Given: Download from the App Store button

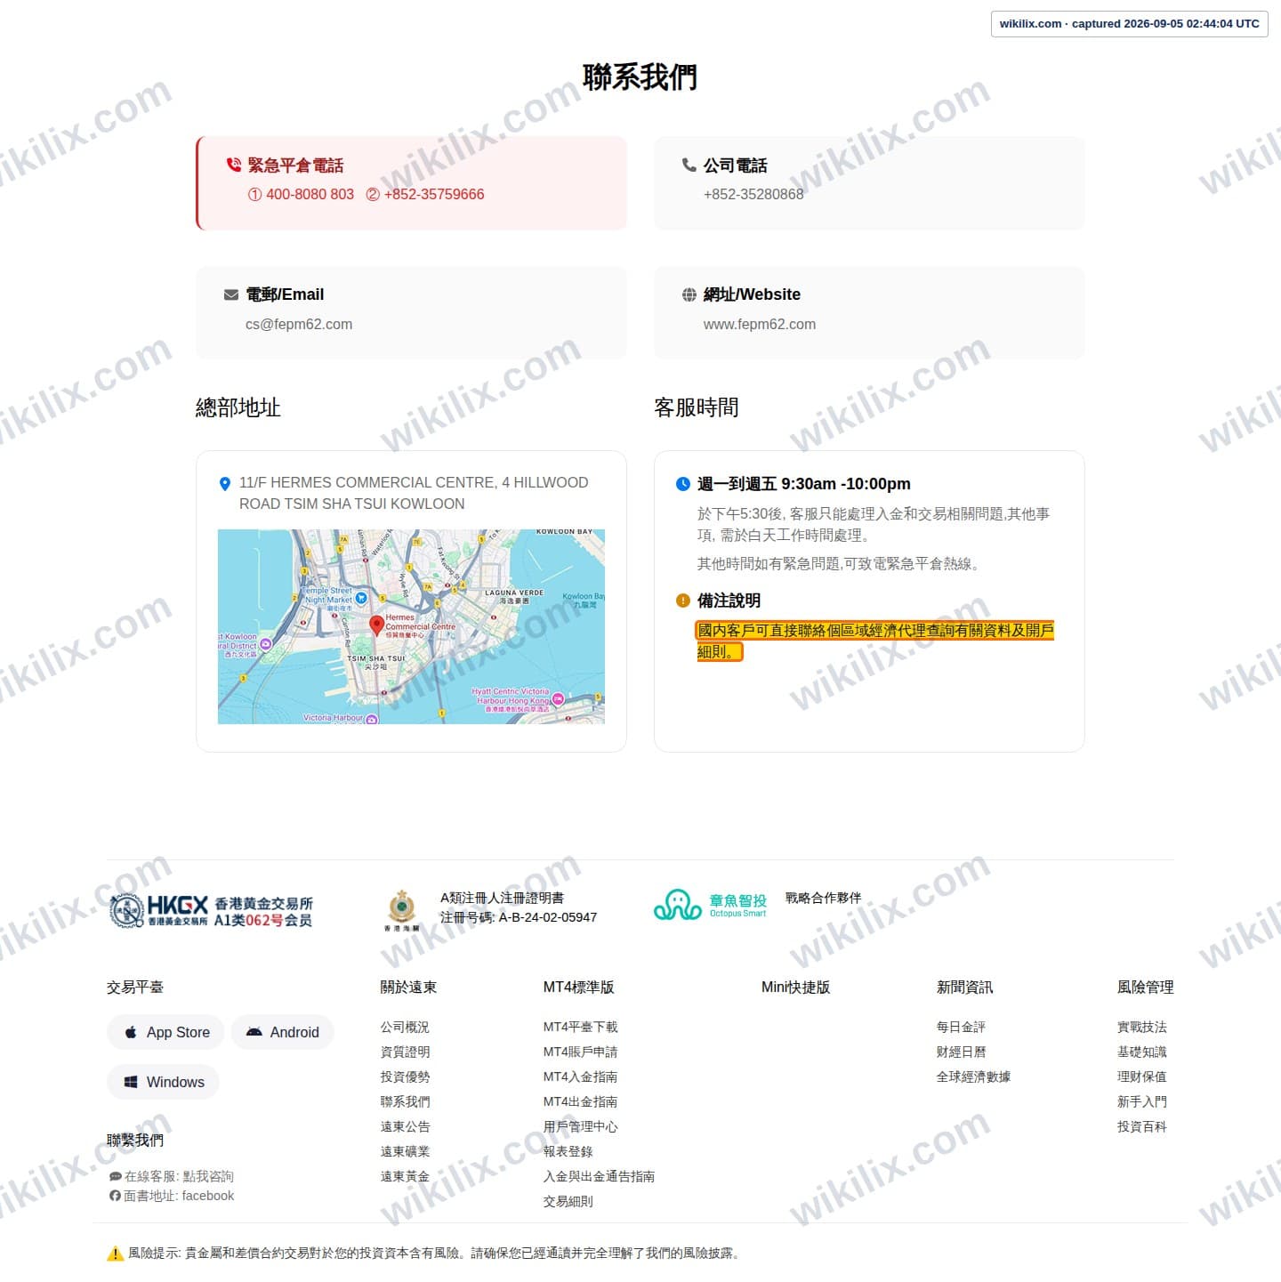Looking at the screenshot, I should point(165,1032).
